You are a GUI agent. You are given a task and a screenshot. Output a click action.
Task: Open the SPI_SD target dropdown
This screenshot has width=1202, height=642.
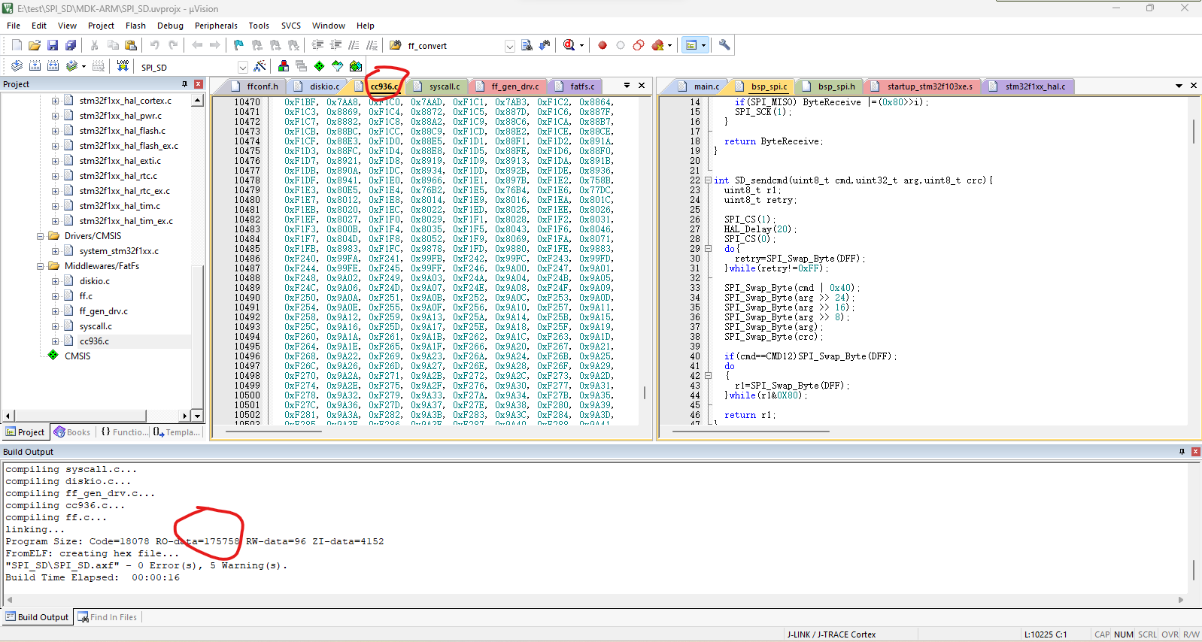pyautogui.click(x=242, y=67)
